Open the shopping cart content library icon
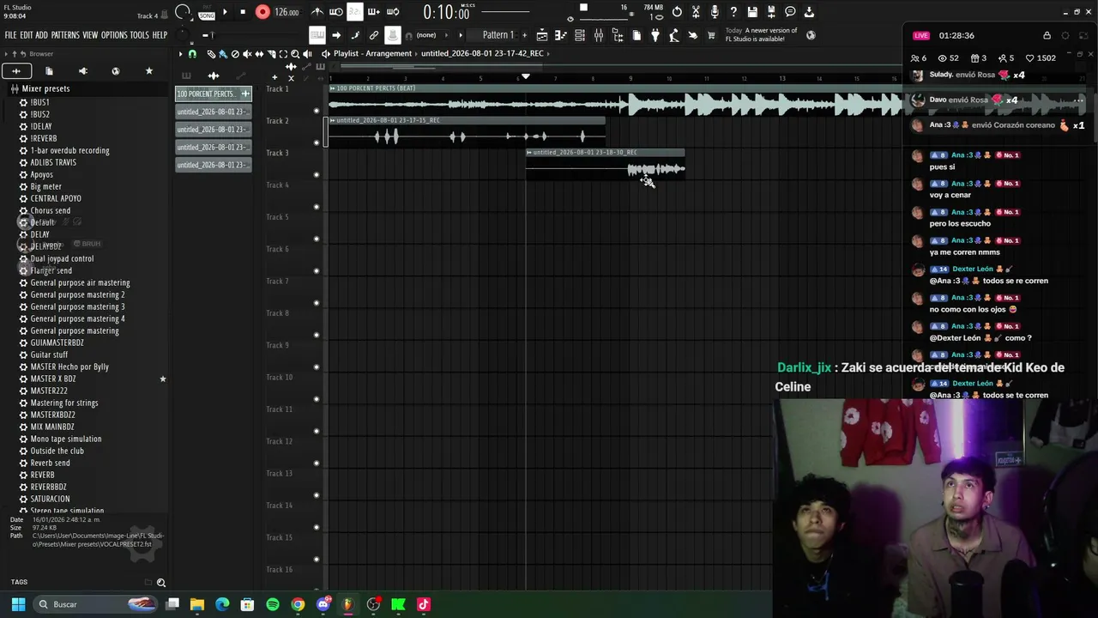This screenshot has width=1098, height=618. coord(711,35)
